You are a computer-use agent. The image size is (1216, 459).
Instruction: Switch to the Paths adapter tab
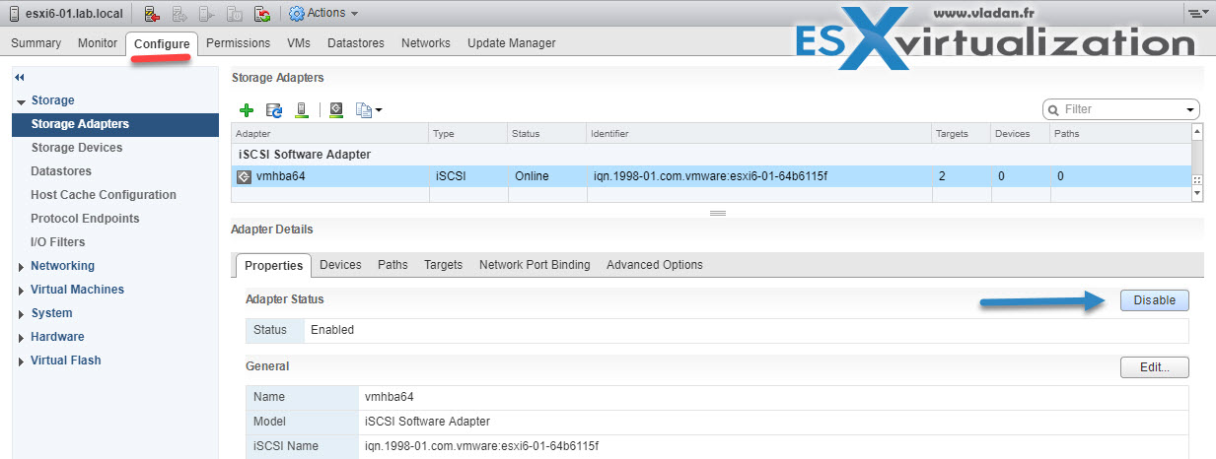[393, 265]
